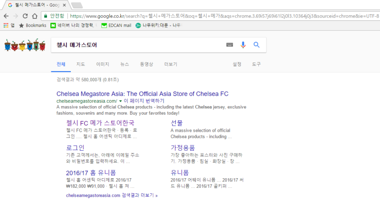Open the Bookmarks star folder

[32, 25]
